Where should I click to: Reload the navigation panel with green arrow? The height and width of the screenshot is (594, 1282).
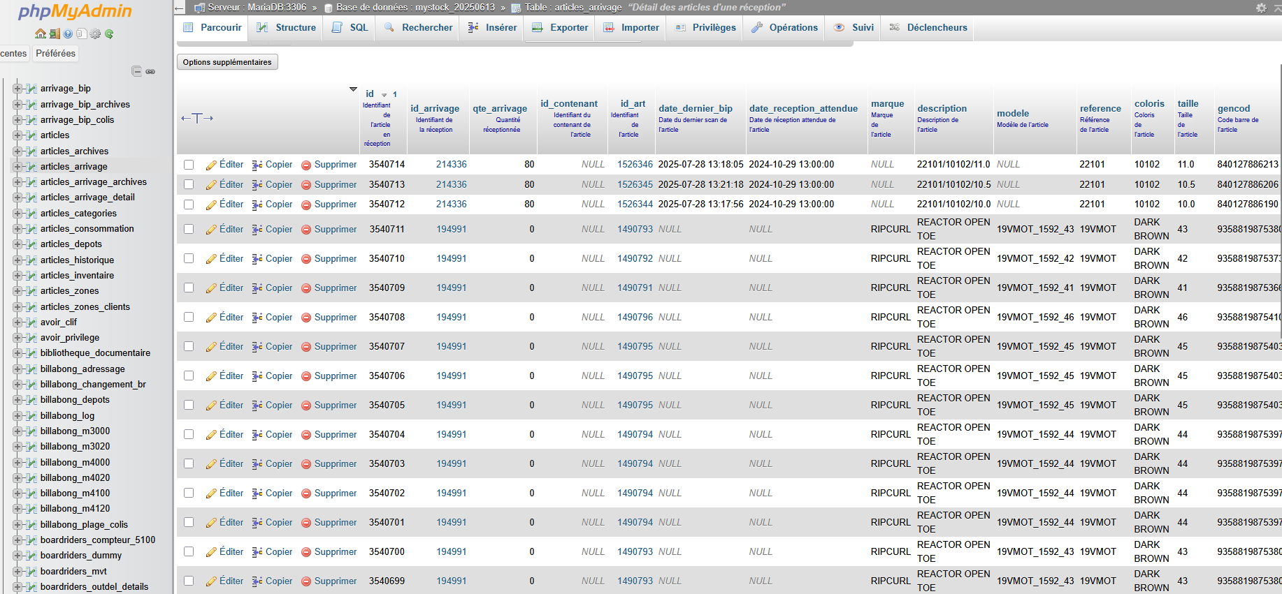click(109, 34)
